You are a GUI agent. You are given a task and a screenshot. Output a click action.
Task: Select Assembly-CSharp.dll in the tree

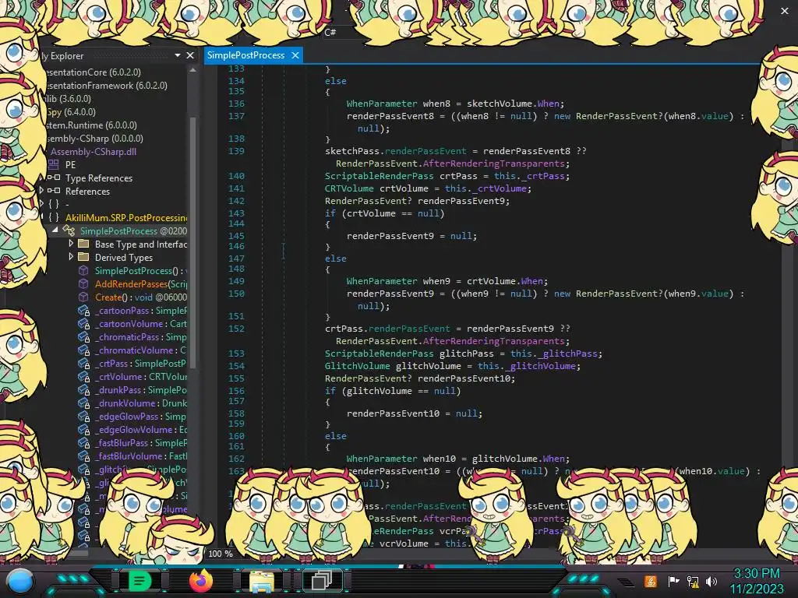[x=94, y=152]
